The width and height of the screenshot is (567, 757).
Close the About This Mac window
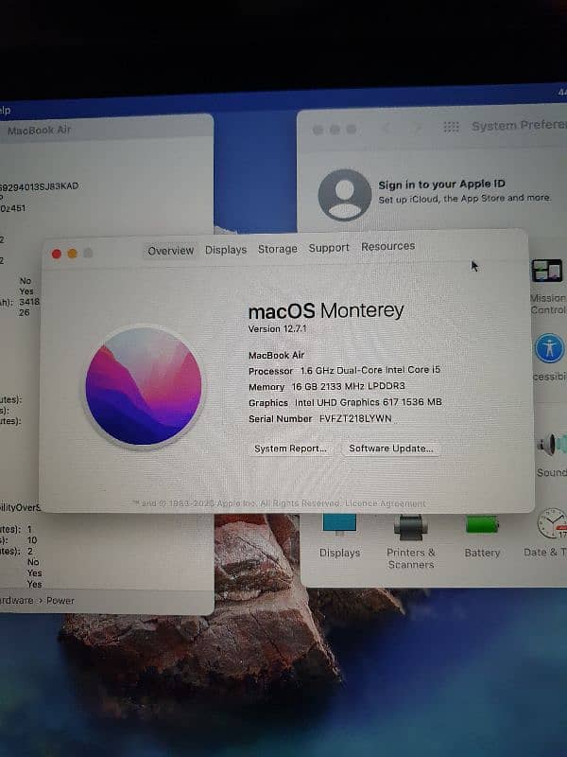[x=57, y=254]
